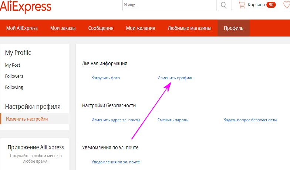
Task: Switch to the 'Мои желания' tab
Action: point(141,28)
